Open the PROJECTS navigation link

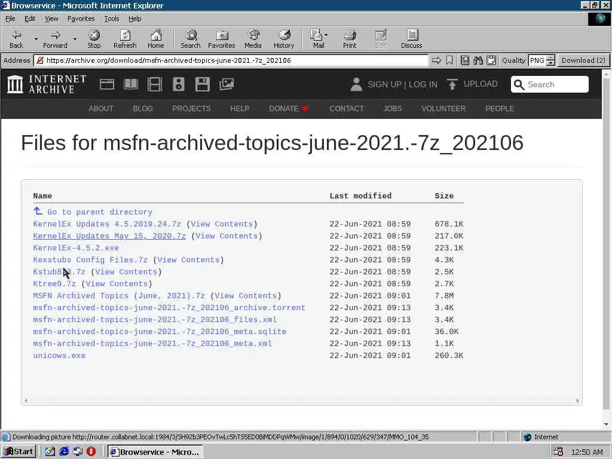pyautogui.click(x=191, y=109)
